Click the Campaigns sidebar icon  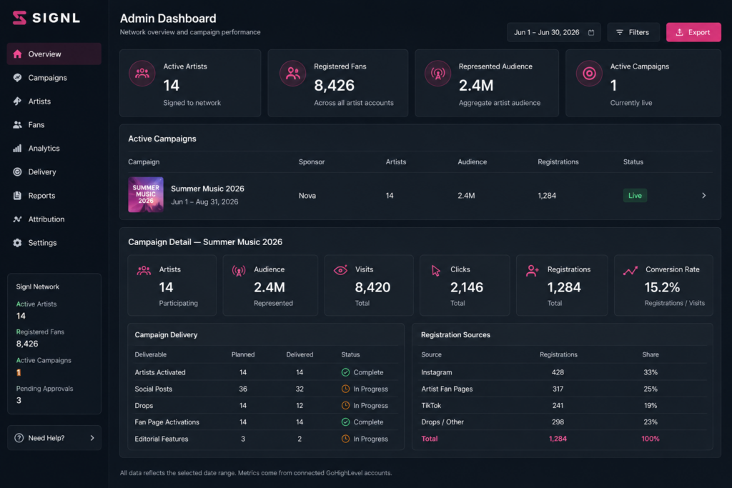pos(17,77)
